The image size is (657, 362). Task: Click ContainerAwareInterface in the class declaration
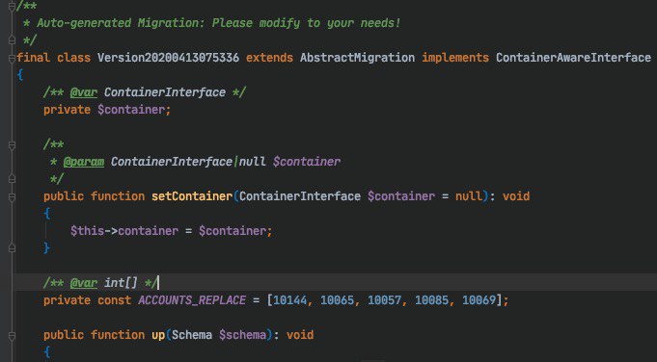[573, 58]
